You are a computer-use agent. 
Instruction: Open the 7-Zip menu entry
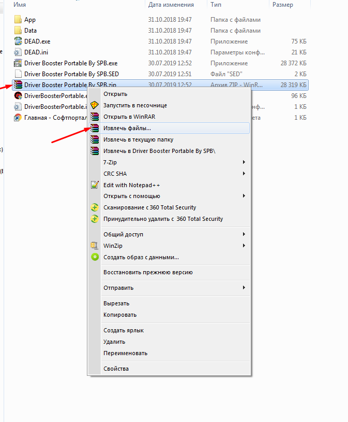point(169,162)
